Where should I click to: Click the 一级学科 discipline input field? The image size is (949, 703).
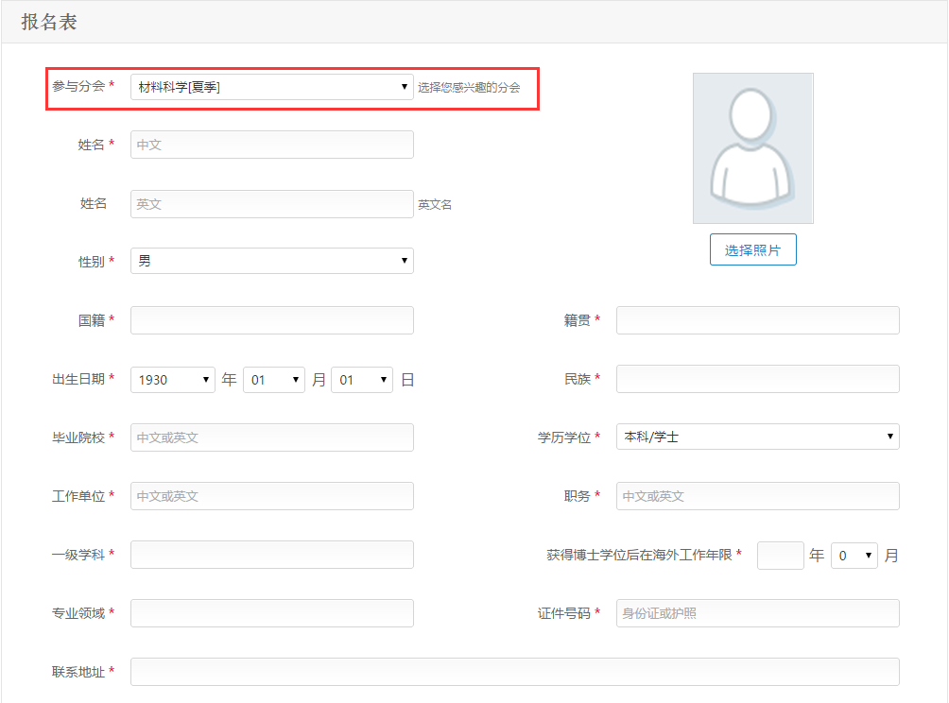[x=272, y=555]
